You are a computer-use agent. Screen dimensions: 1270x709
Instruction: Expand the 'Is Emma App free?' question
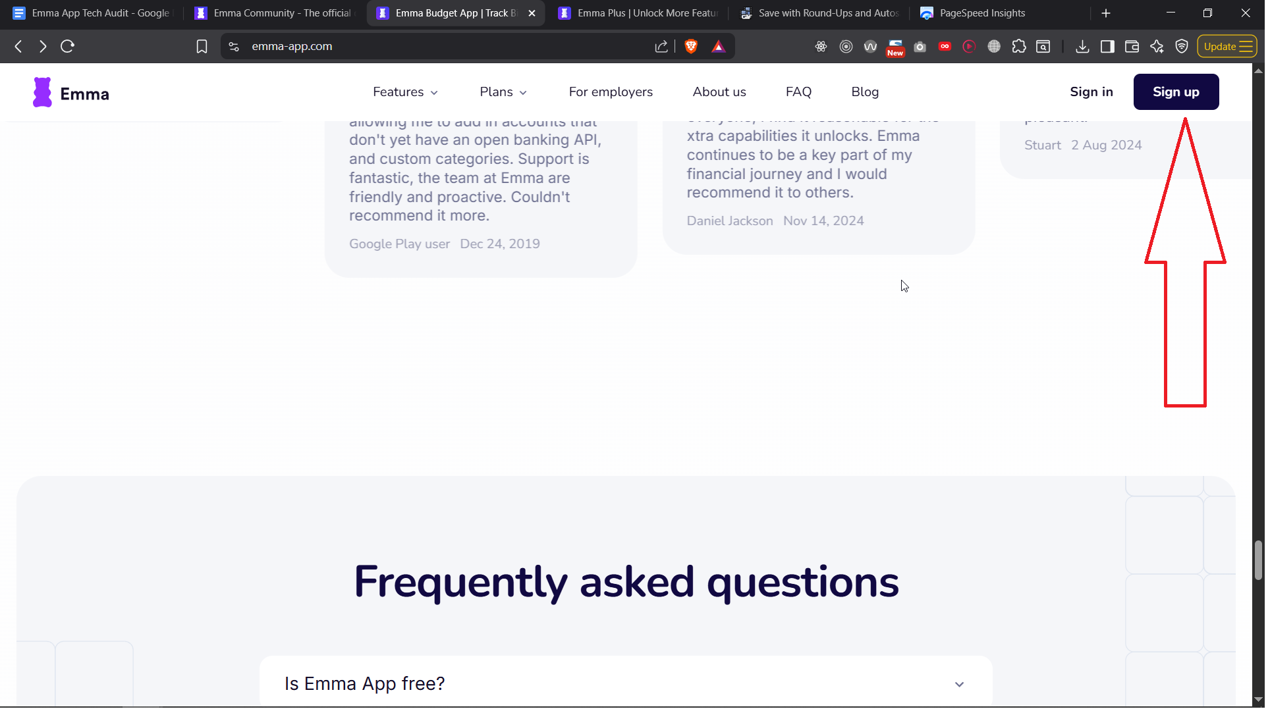point(626,683)
